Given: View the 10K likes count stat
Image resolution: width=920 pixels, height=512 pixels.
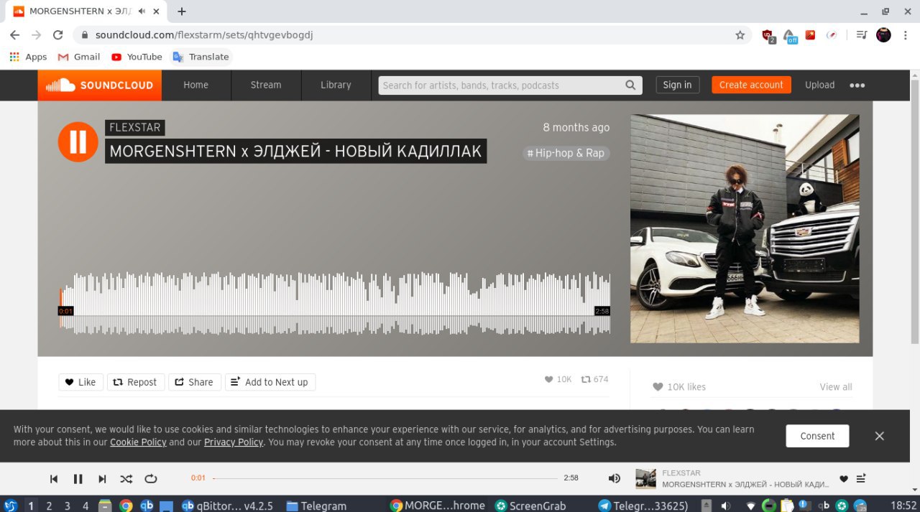Looking at the screenshot, I should 558,379.
